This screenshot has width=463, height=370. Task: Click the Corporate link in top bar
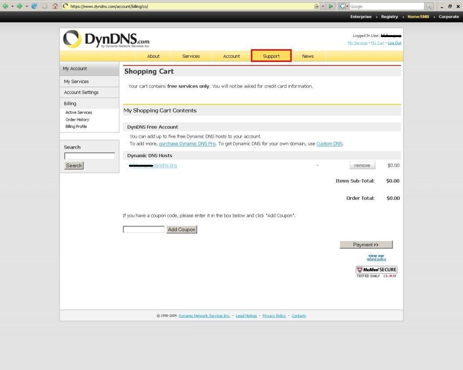[449, 17]
